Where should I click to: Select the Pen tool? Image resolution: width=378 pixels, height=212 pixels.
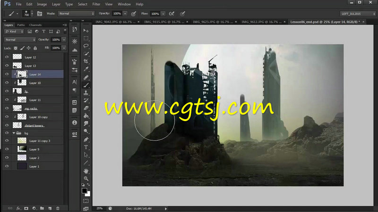pos(86,139)
